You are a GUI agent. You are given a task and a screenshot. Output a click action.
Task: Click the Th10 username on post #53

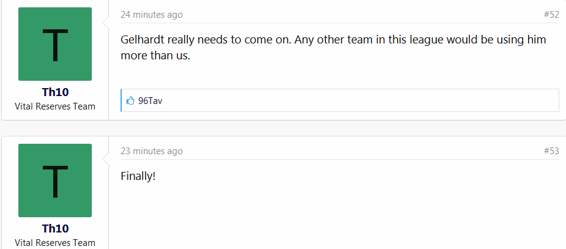pyautogui.click(x=55, y=229)
